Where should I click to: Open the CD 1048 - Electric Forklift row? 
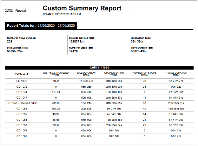(22, 103)
